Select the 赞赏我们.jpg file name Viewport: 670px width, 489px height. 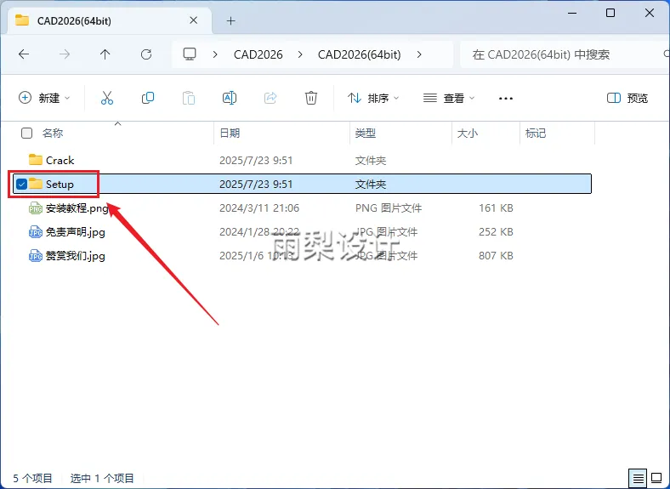tap(75, 256)
